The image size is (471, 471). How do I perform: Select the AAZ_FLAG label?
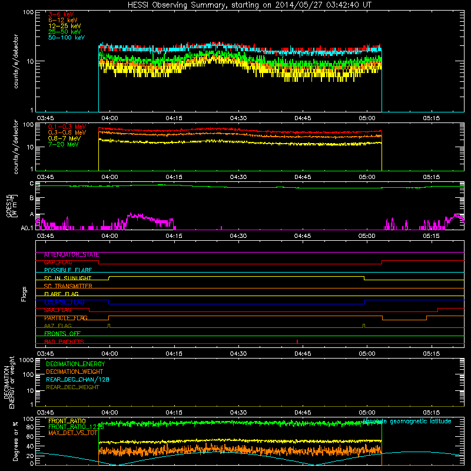click(x=58, y=326)
